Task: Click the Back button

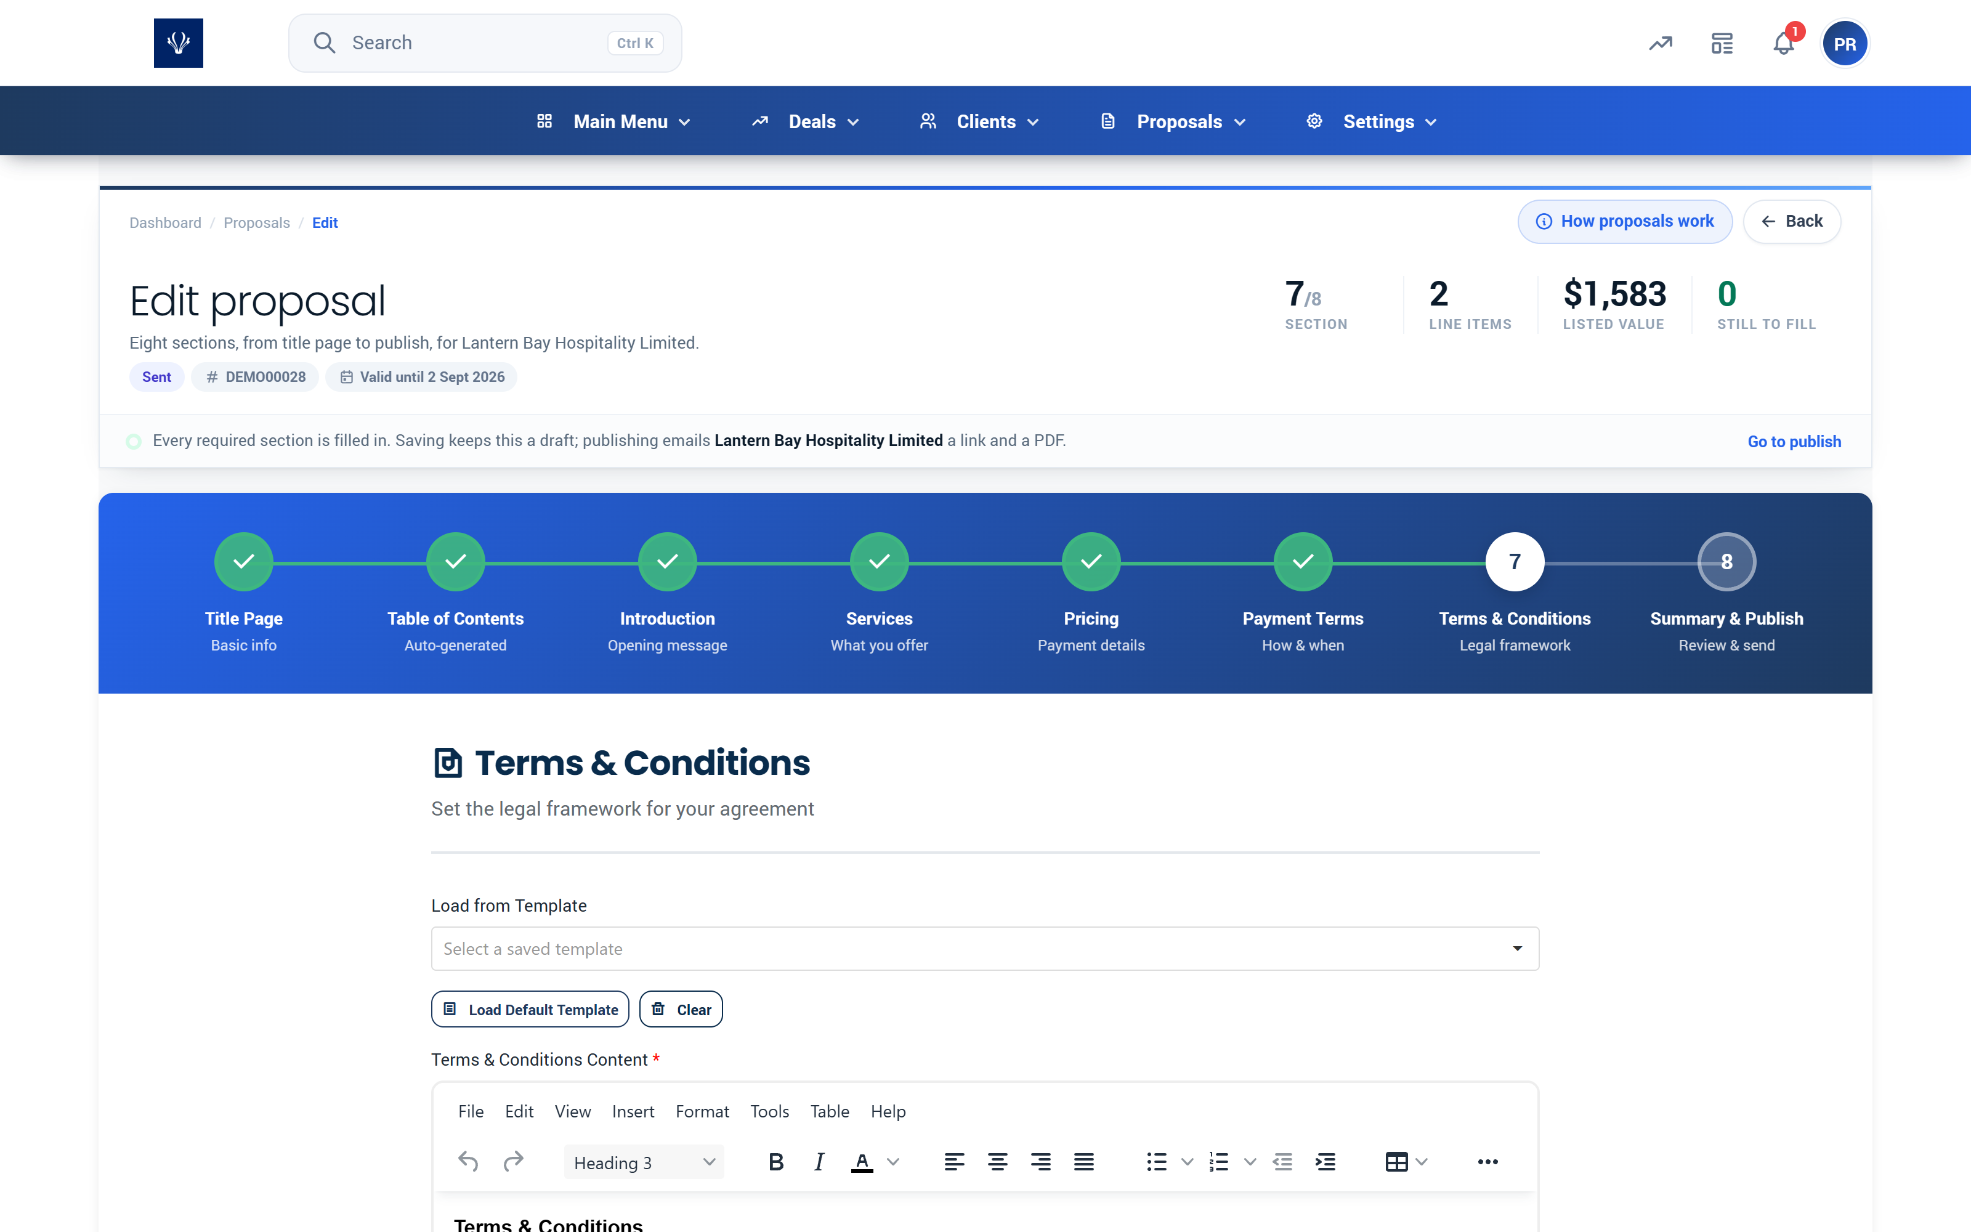Action: click(1792, 222)
